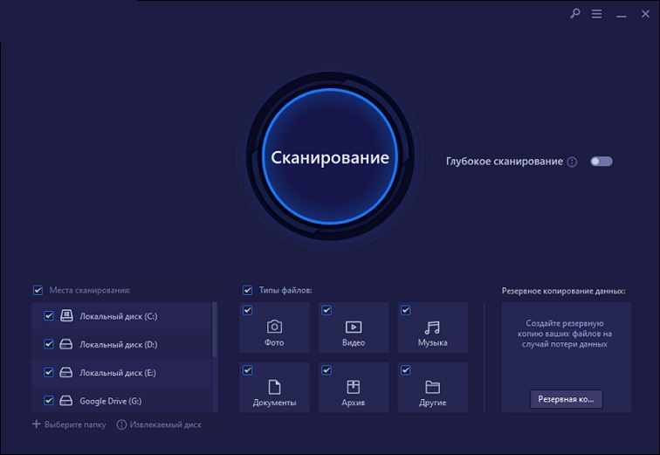660x455 pixels.
Task: Click the Видео play icon
Action: (x=354, y=327)
